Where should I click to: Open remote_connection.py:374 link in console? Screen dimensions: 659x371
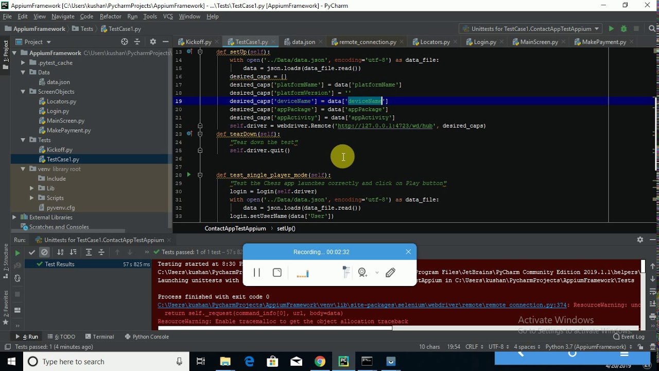point(362,305)
